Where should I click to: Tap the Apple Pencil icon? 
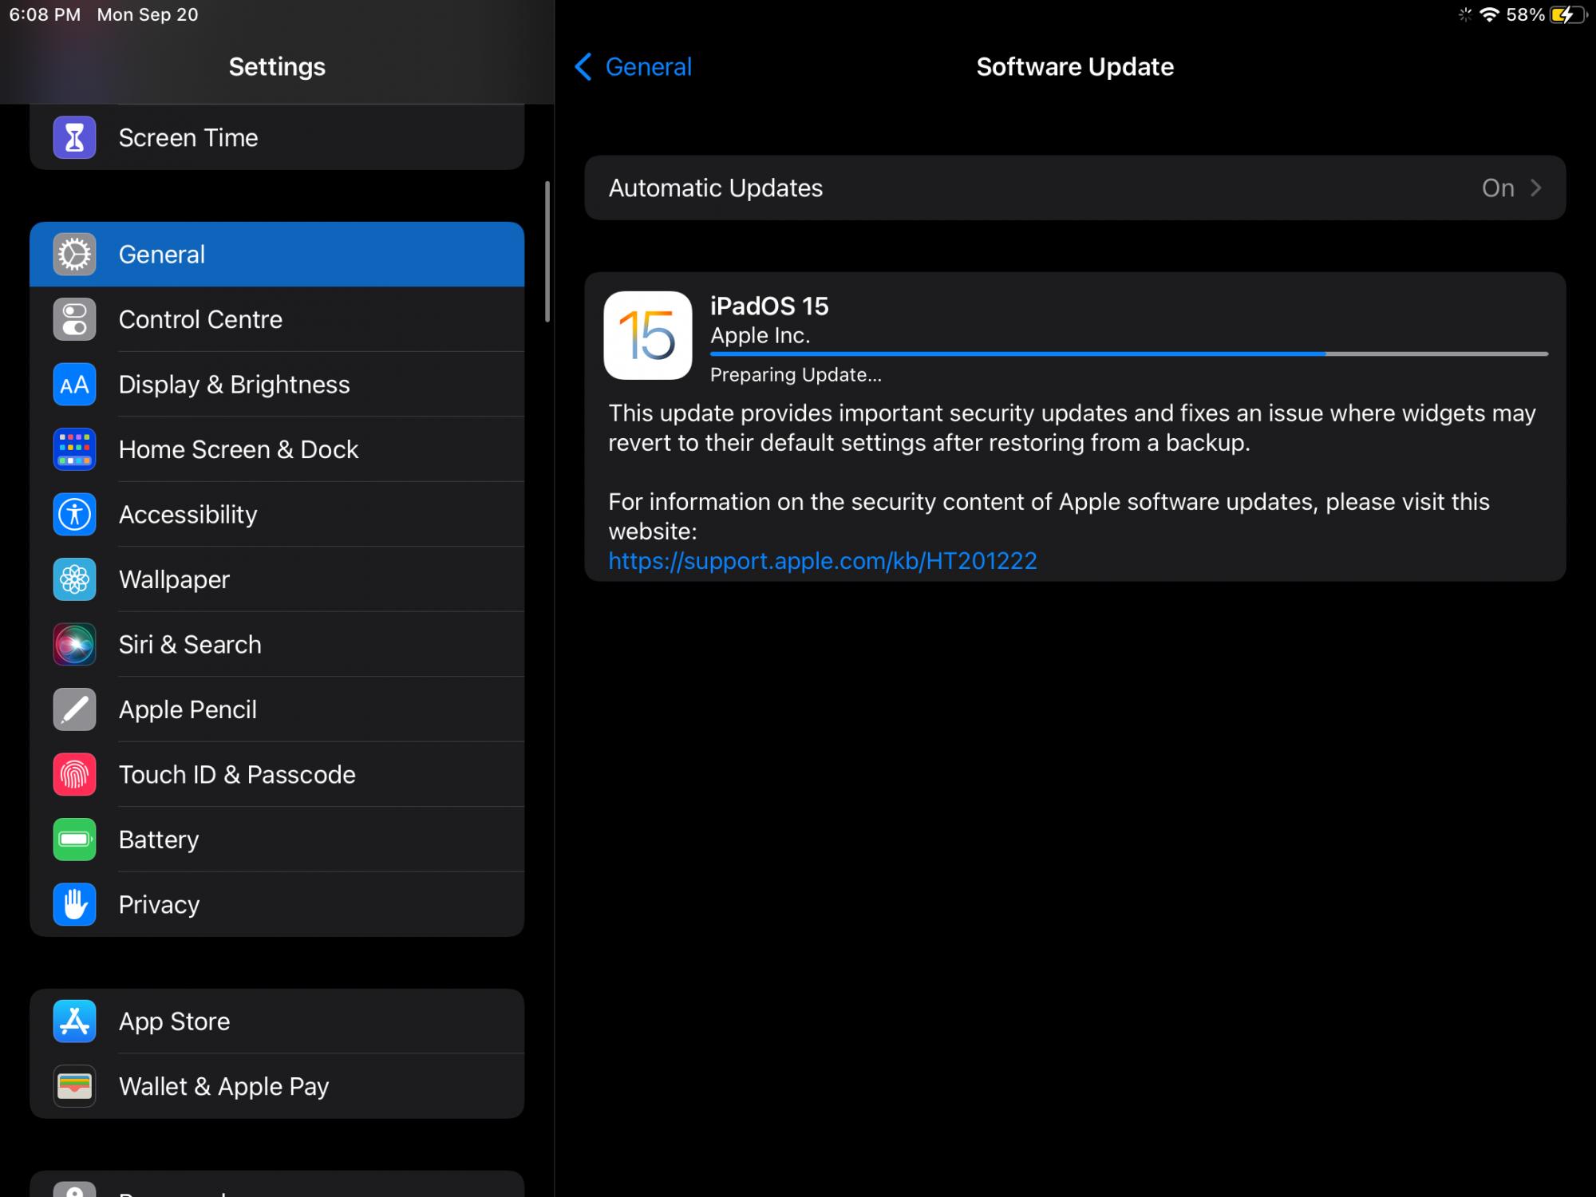click(x=74, y=709)
